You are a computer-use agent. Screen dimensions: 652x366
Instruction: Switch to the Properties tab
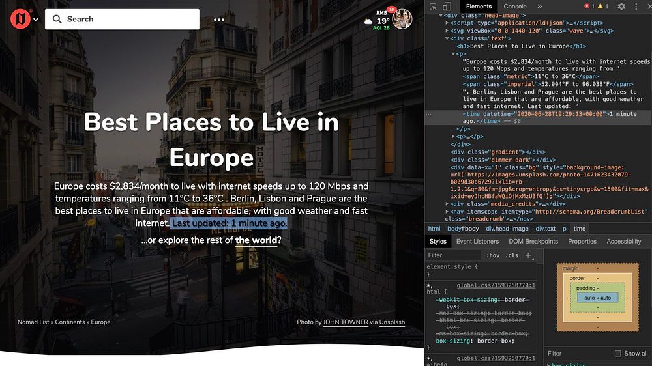pos(582,242)
